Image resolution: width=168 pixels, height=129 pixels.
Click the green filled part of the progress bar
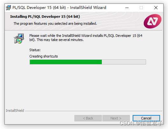click(x=66, y=62)
